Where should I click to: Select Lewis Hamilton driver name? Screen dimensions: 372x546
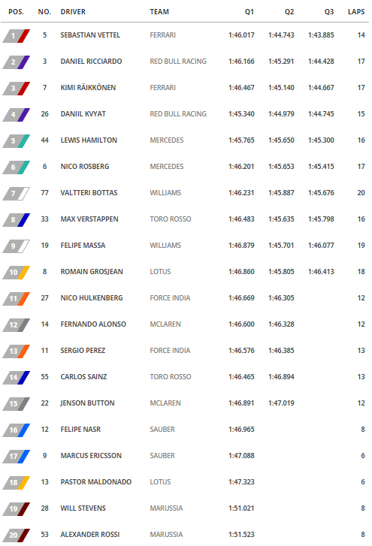89,140
